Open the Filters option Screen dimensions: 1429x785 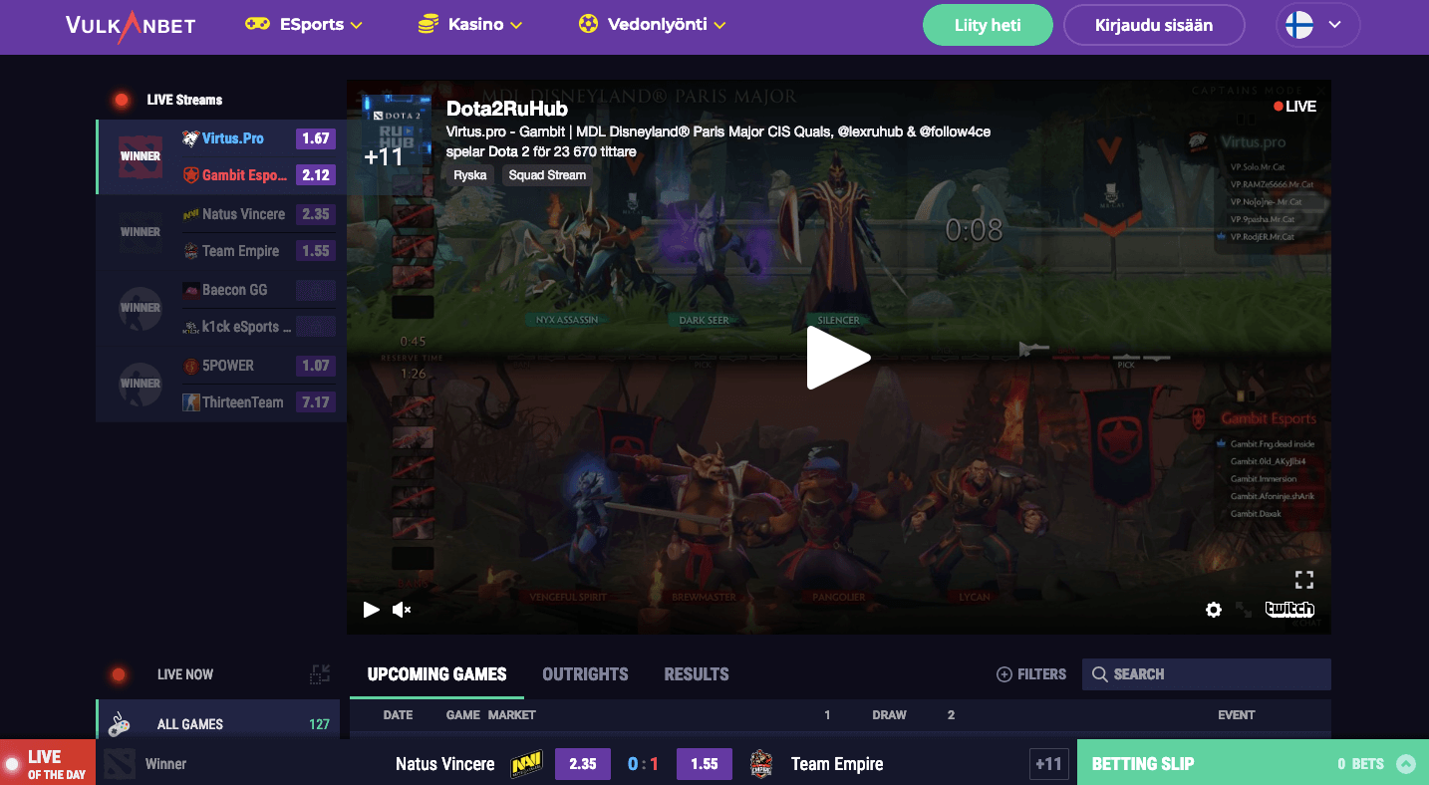[1031, 674]
